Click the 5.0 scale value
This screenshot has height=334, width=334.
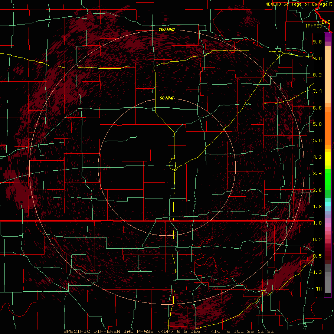[317, 141]
